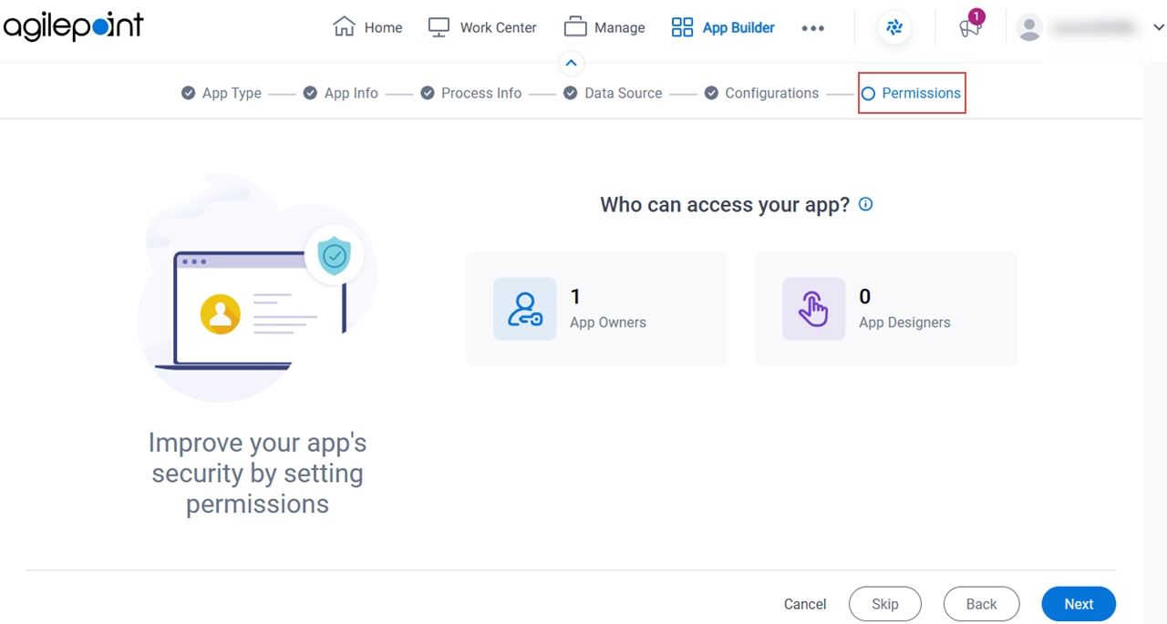Go to the Data Source step
Screen dimensions: 1167x624
pyautogui.click(x=613, y=93)
